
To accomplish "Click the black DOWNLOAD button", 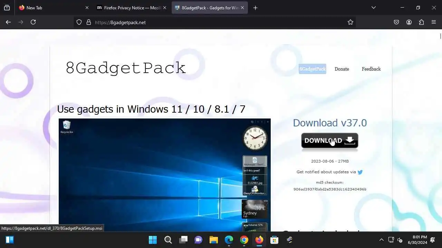I will [330, 141].
